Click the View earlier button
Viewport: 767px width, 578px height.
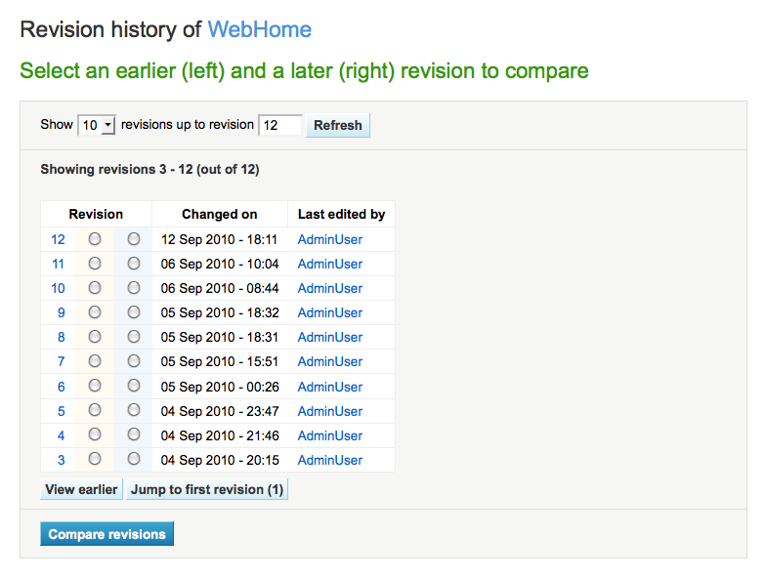click(x=81, y=489)
